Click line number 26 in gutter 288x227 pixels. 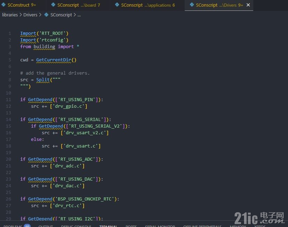8,199
